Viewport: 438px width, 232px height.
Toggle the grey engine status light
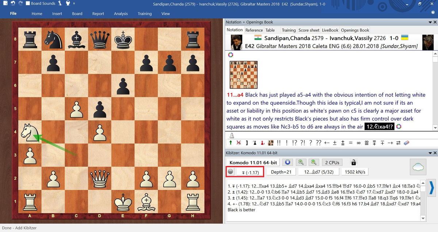click(x=230, y=172)
